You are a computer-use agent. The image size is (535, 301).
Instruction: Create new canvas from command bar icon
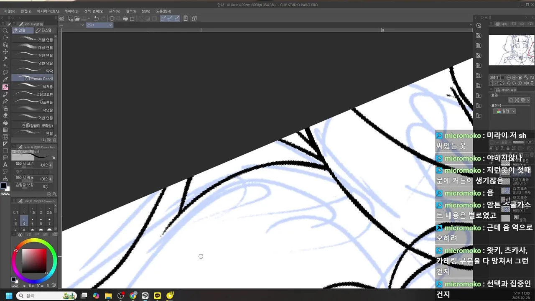point(70,18)
